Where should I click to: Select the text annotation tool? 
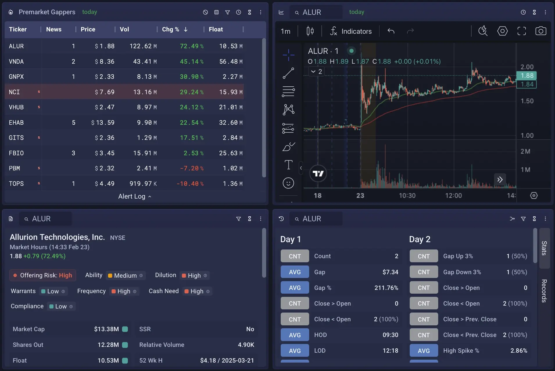pyautogui.click(x=289, y=165)
